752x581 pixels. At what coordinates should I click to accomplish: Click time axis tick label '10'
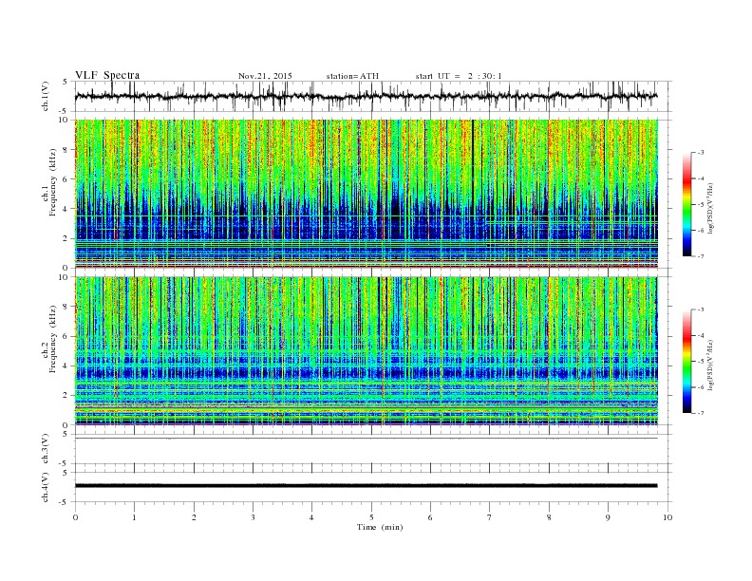pos(667,517)
